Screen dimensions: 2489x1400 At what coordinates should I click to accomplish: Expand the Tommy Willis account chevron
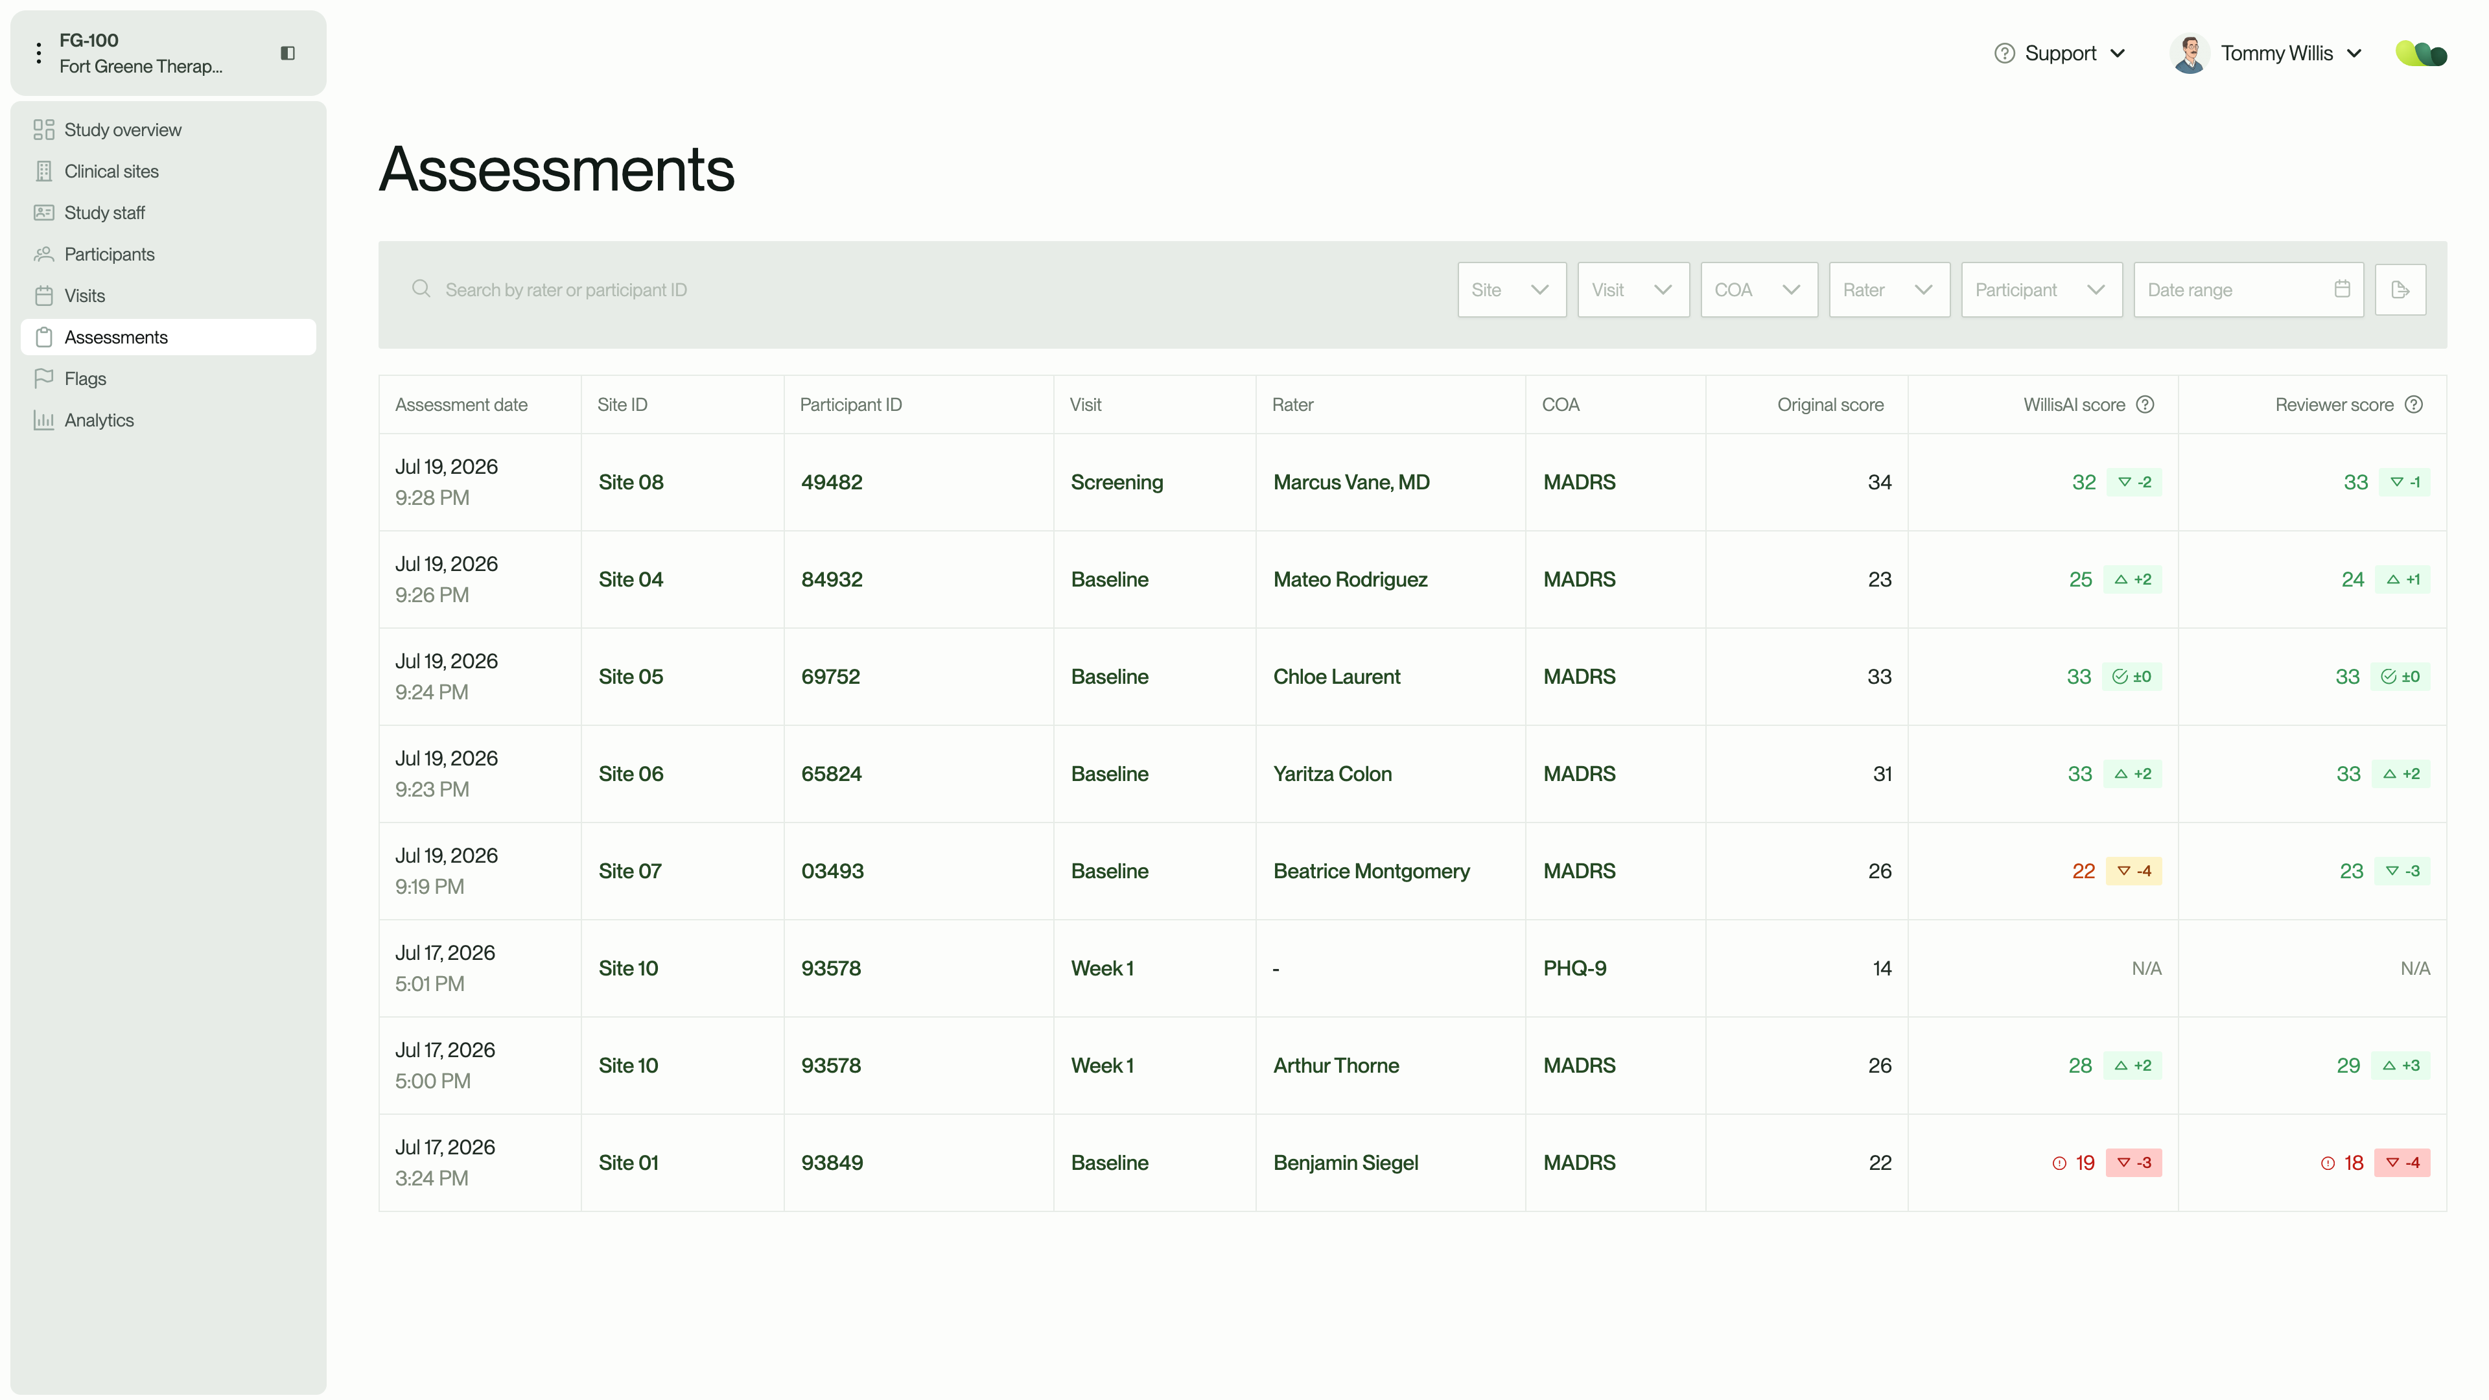(2354, 54)
